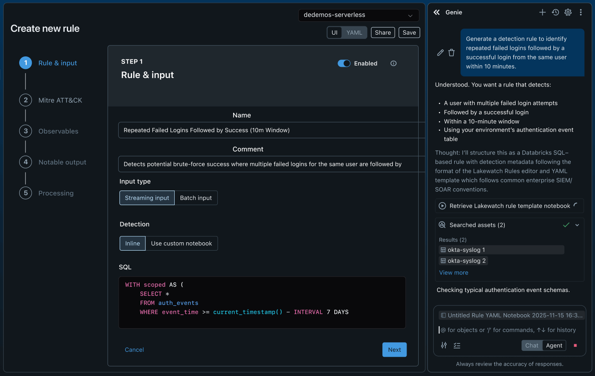
Task: Open the dedemos-serverless compute dropdown
Action: pos(359,15)
